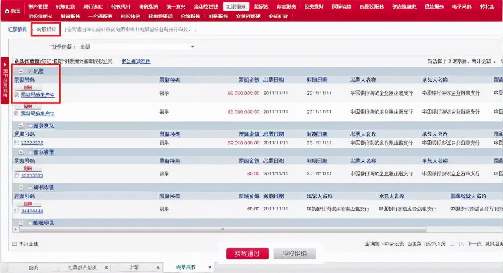
Task: Click the red 授权通过 button
Action: [x=247, y=253]
